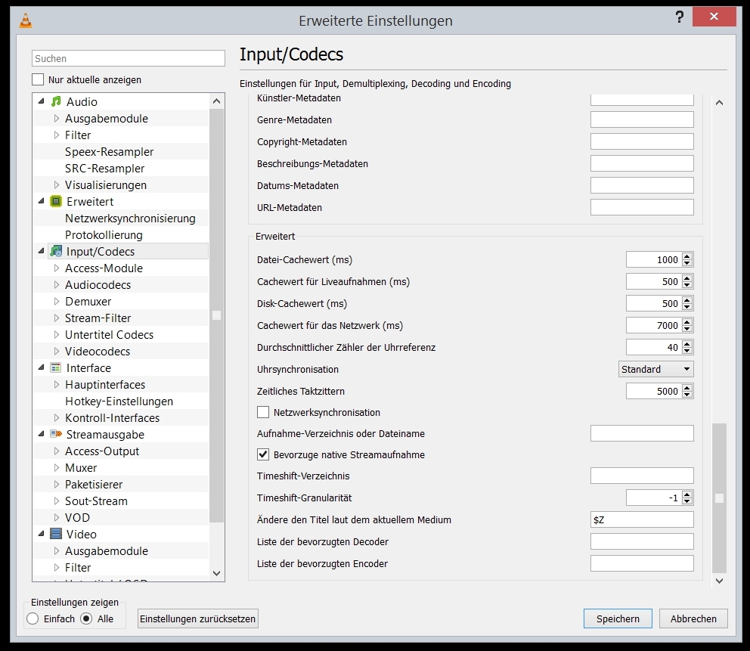750x651 pixels.
Task: Expand Ausgabemodule under Audio
Action: (x=57, y=118)
